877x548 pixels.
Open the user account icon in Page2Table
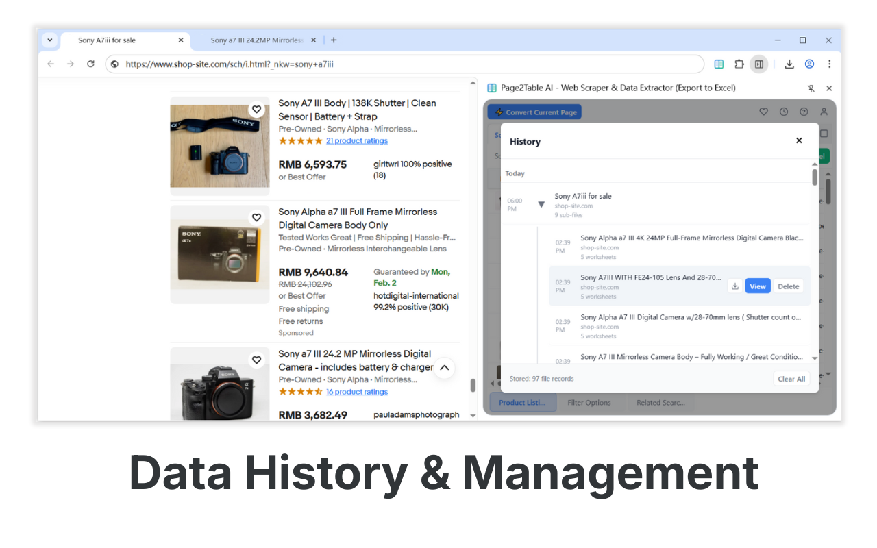824,112
